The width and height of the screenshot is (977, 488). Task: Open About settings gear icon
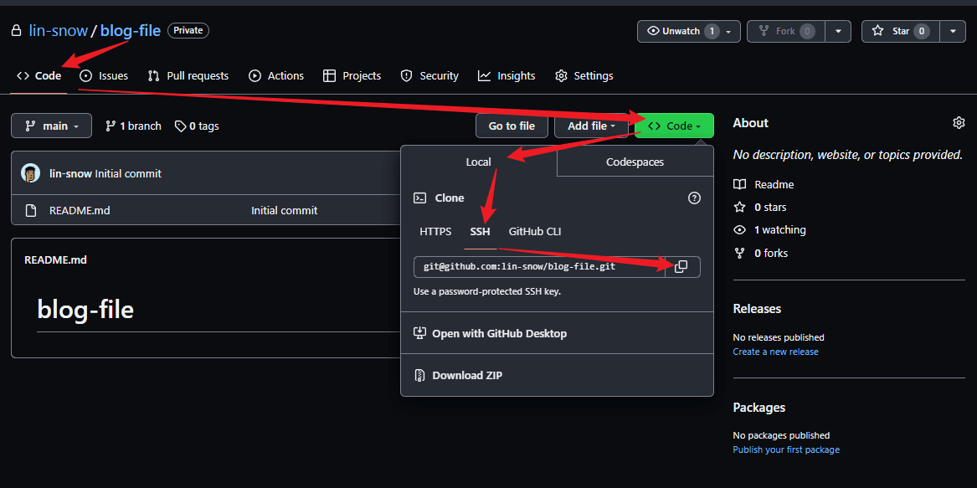click(x=959, y=123)
